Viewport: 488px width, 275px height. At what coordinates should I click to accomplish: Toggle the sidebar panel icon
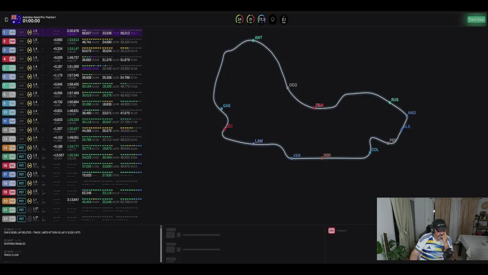click(6, 19)
